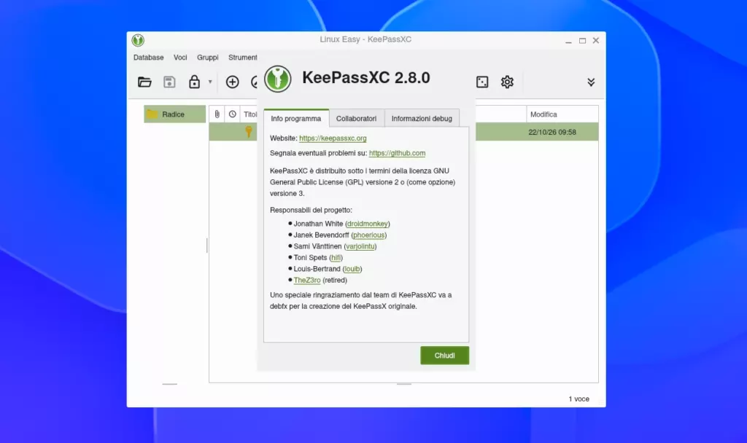Viewport: 747px width, 443px height.
Task: Open TheZ3ro profile link
Action: [x=307, y=281]
